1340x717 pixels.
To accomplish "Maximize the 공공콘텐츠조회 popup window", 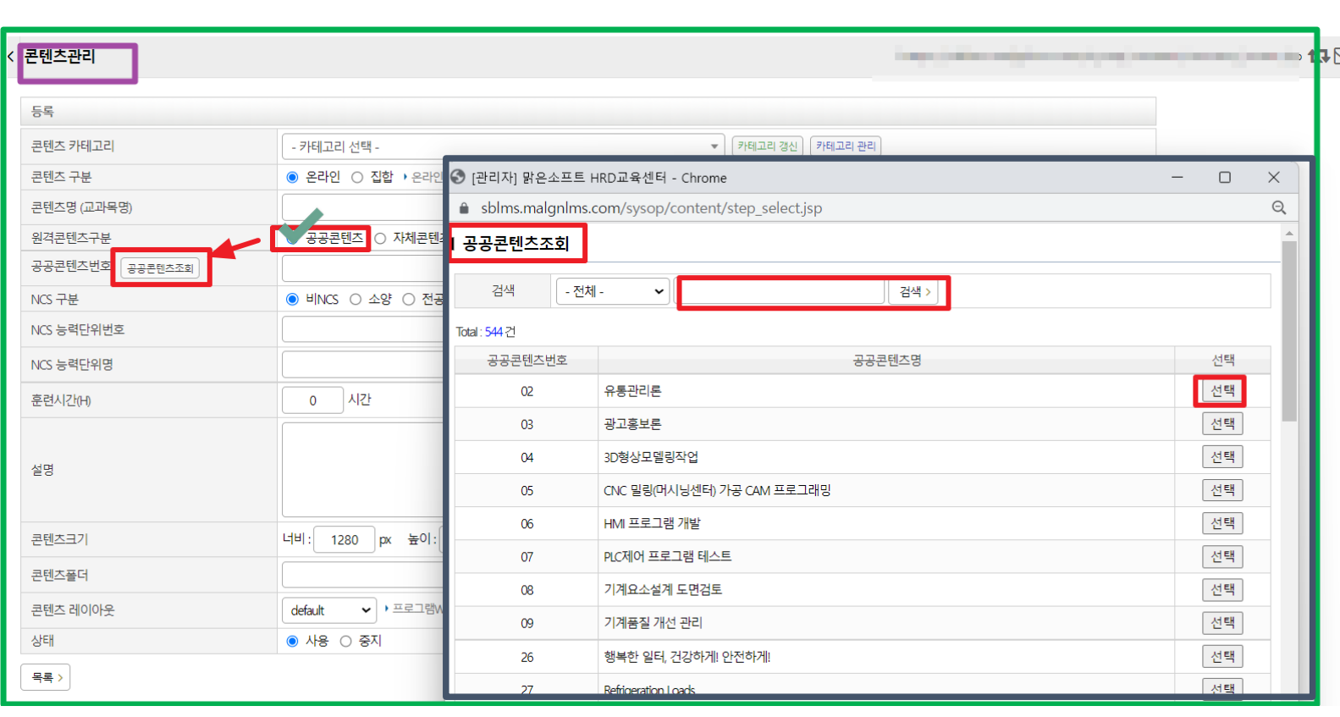I will (1224, 177).
